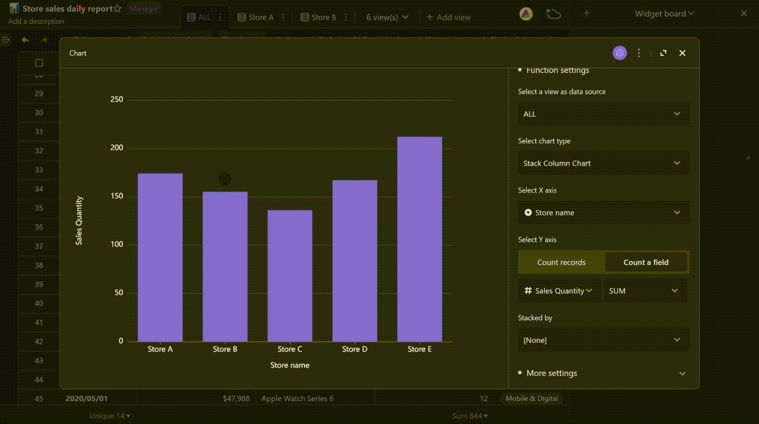Close the widget board panel

tap(744, 13)
